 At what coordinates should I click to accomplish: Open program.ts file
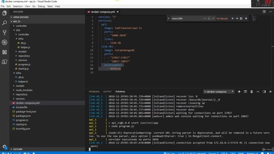point(47,120)
